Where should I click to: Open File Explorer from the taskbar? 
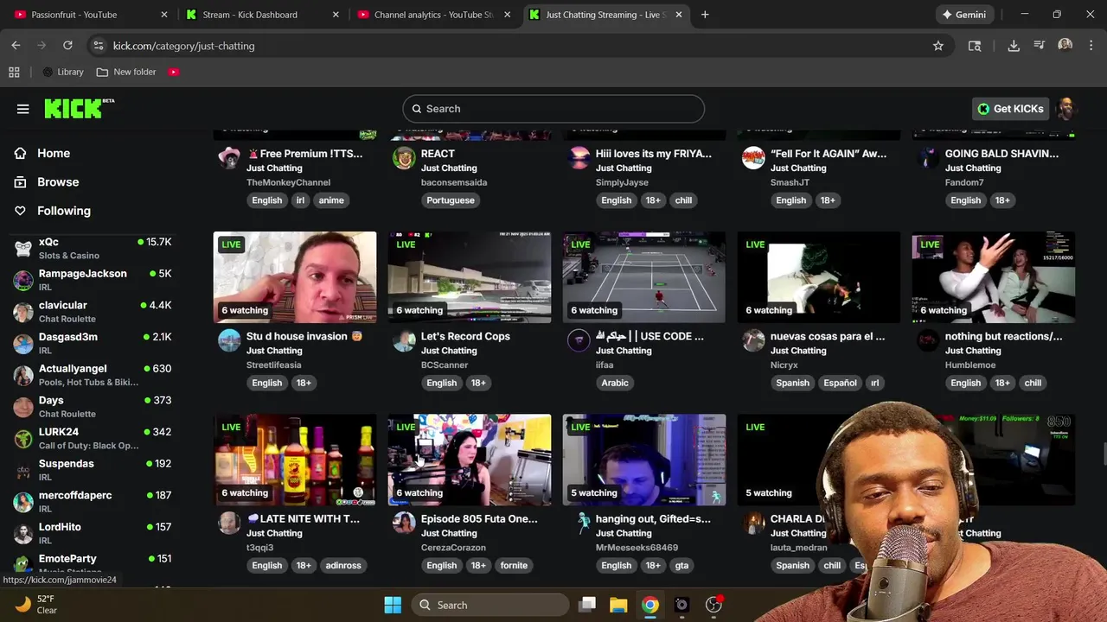618,605
